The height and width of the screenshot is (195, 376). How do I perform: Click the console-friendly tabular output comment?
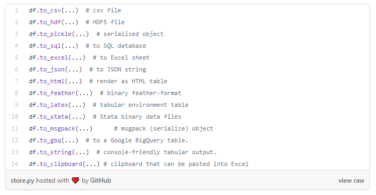pos(156,152)
